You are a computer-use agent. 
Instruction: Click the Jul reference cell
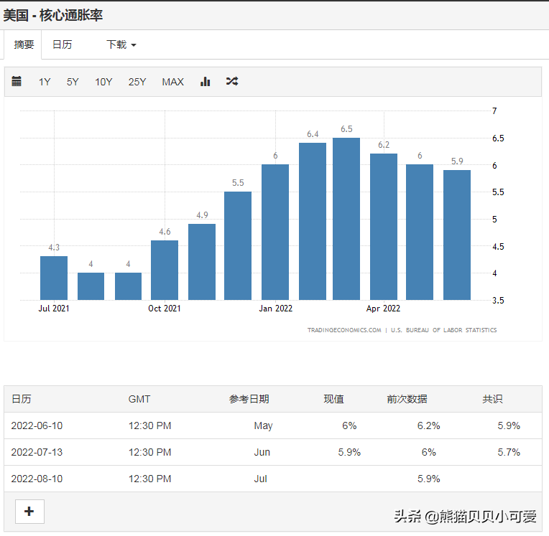261,479
